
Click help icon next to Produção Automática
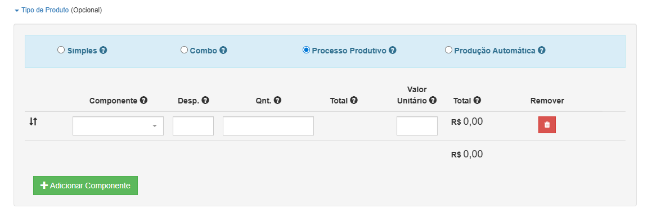tap(541, 50)
